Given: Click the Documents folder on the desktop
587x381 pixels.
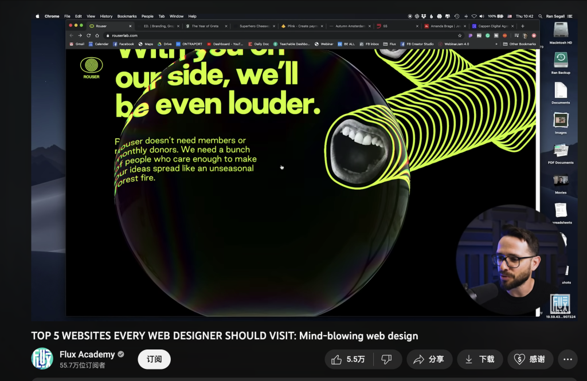Looking at the screenshot, I should (x=560, y=92).
